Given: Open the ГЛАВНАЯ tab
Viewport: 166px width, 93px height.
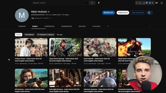Looking at the screenshot, I should [x=22, y=26].
